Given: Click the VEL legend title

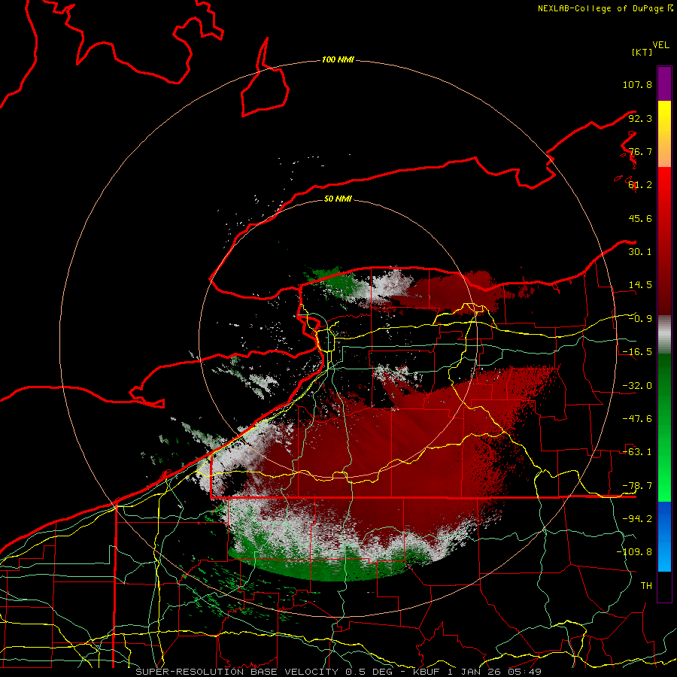Looking at the screenshot, I should 660,45.
